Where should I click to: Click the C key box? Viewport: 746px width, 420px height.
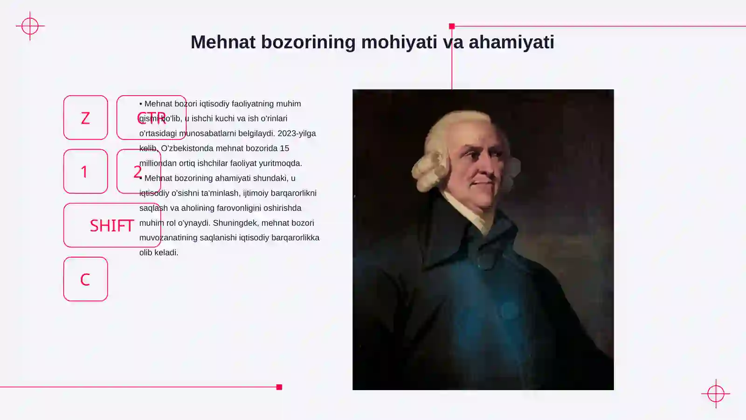point(85,279)
